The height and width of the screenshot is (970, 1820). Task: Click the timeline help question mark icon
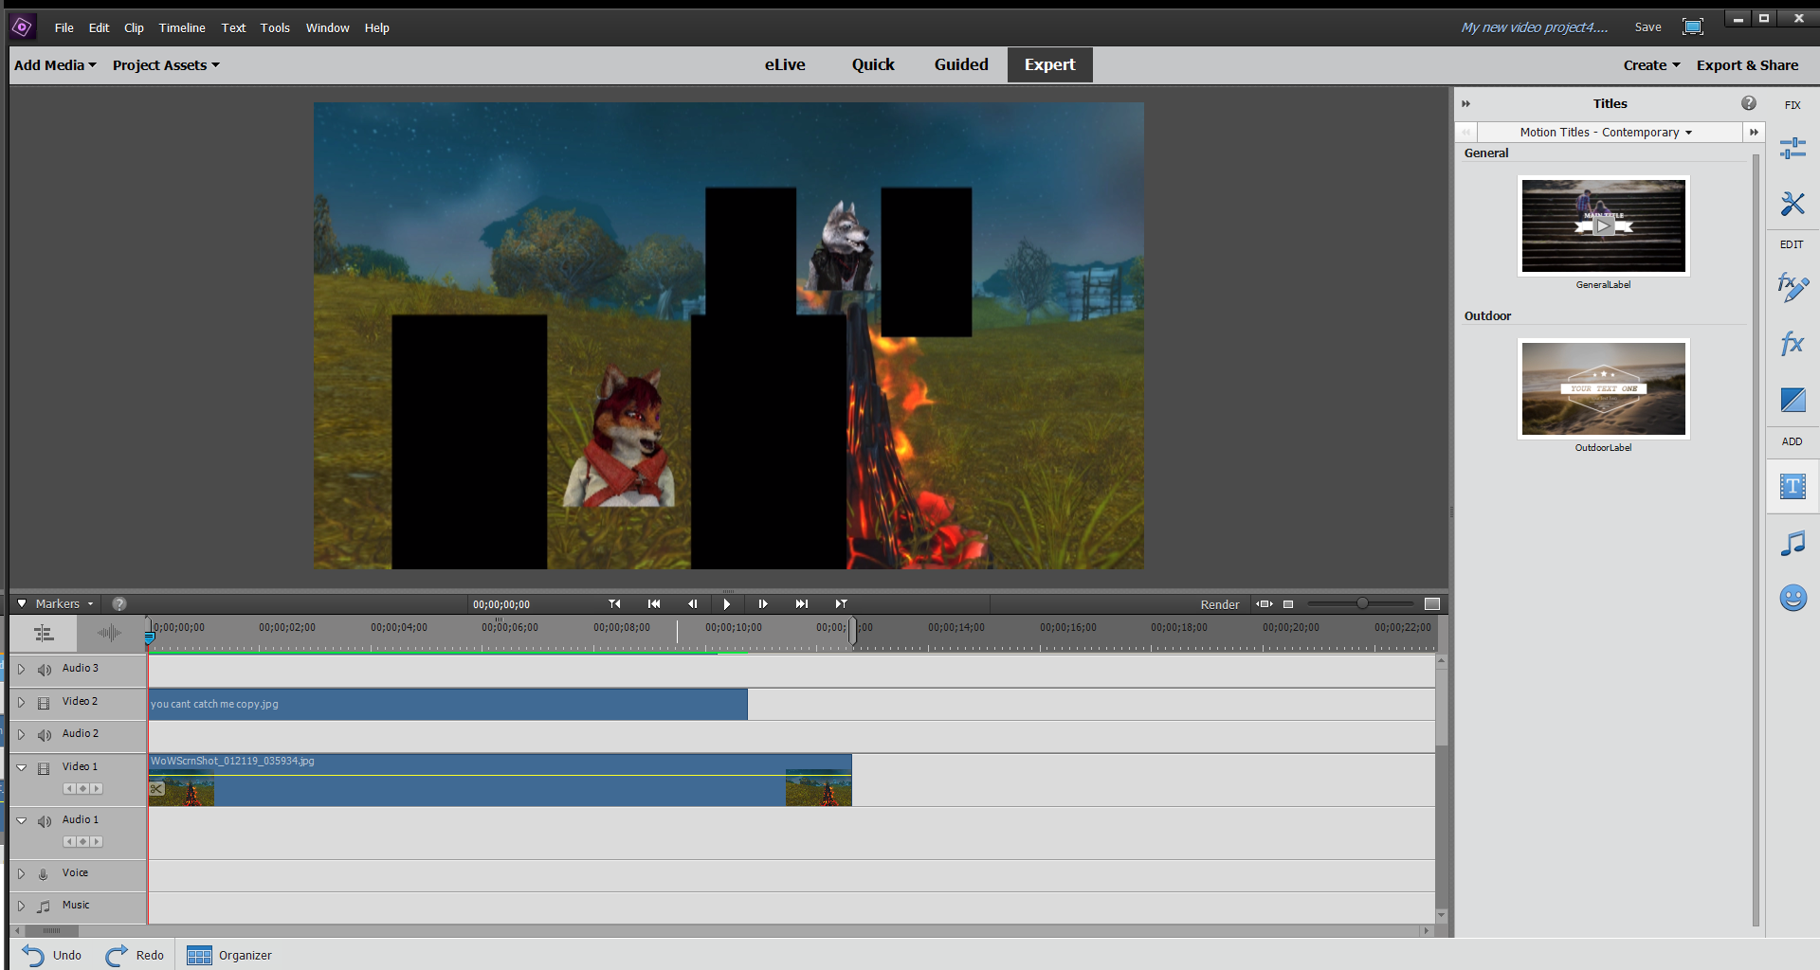(119, 603)
